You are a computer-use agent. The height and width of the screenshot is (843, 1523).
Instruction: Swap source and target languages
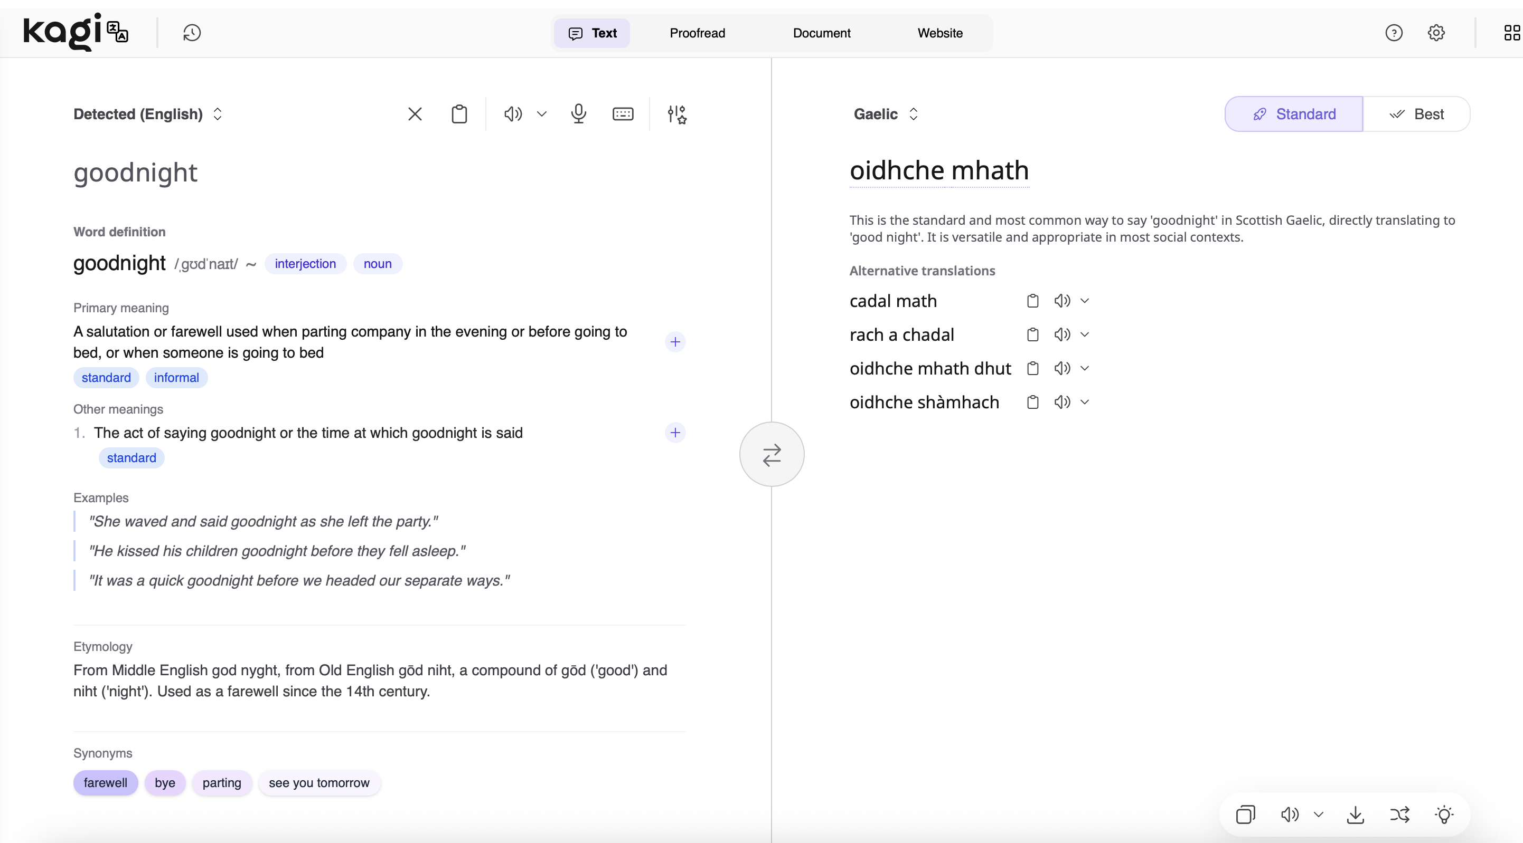point(772,454)
